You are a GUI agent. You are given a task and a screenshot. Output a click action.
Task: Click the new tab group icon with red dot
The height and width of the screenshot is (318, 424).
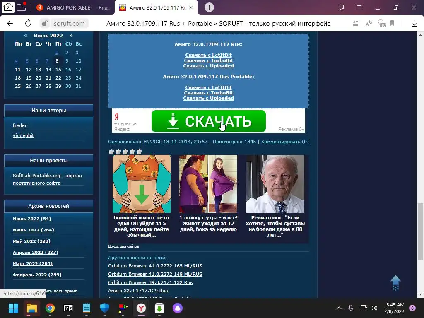(22, 7)
